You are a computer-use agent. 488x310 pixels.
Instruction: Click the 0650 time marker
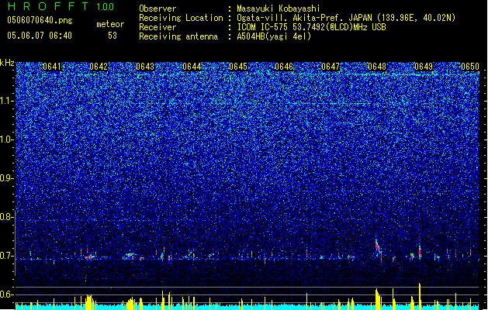(470, 67)
